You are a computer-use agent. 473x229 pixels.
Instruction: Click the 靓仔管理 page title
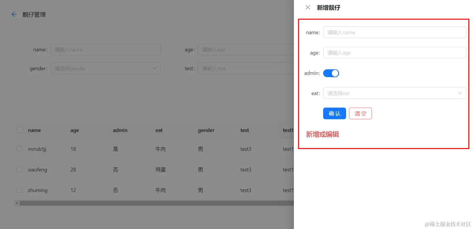click(x=34, y=14)
